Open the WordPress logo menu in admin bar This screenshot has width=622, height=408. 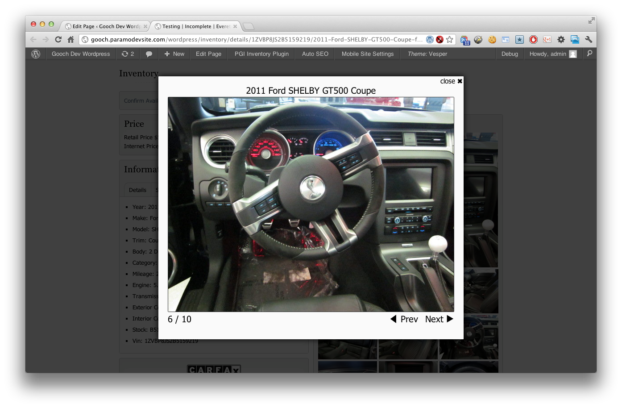[36, 54]
